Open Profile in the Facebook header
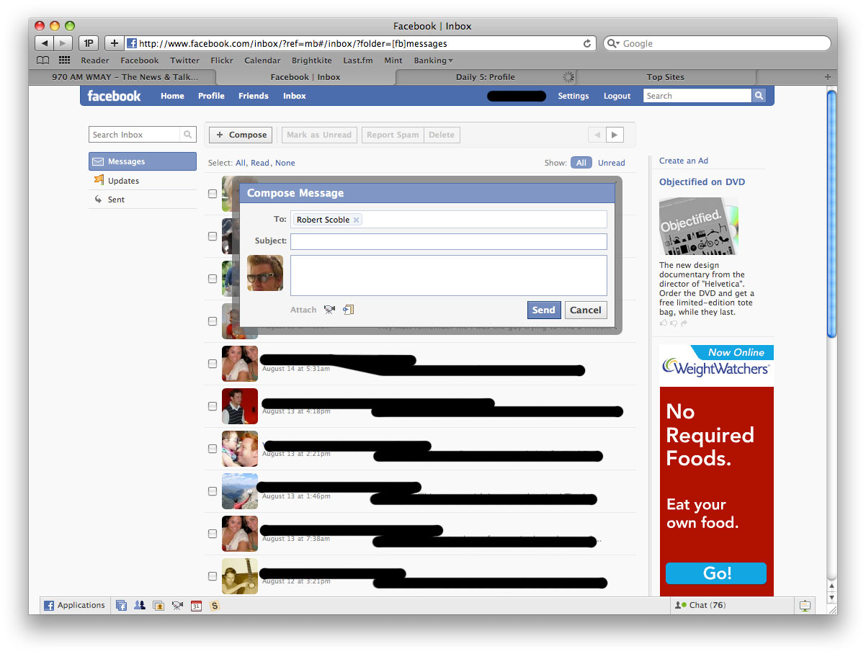The image size is (866, 654). click(x=211, y=96)
